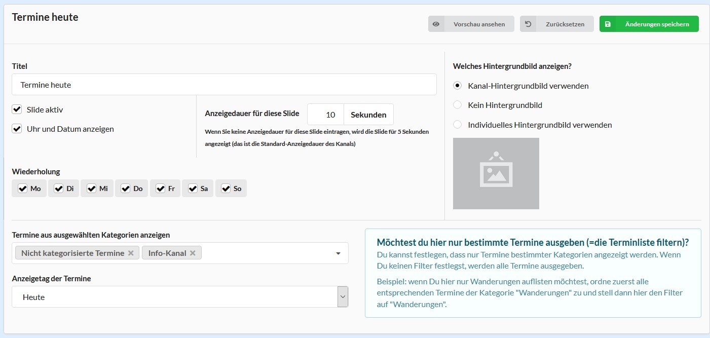The image size is (710, 338).
Task: Uncheck the Sunday (So) repetition checkbox
Action: 226,189
